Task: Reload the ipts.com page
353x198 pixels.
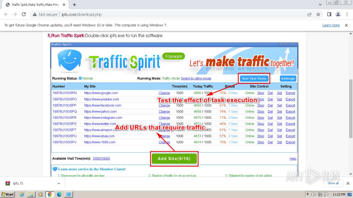Action: 24,15
